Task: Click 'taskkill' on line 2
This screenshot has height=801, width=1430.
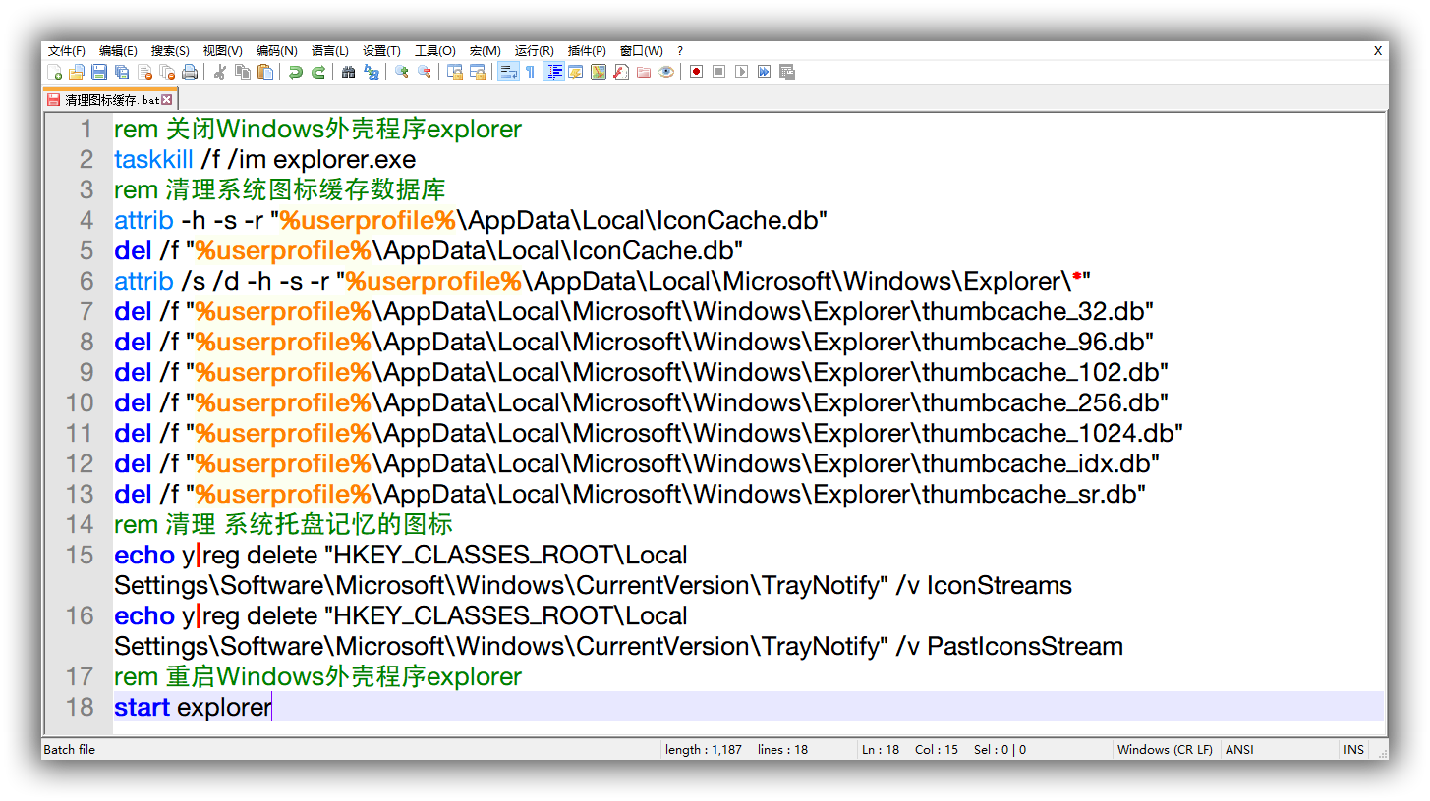Action: pos(153,159)
